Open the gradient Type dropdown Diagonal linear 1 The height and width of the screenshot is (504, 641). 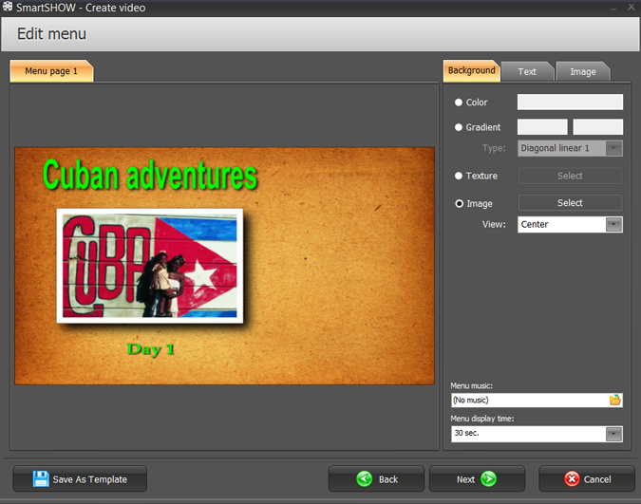pos(570,148)
